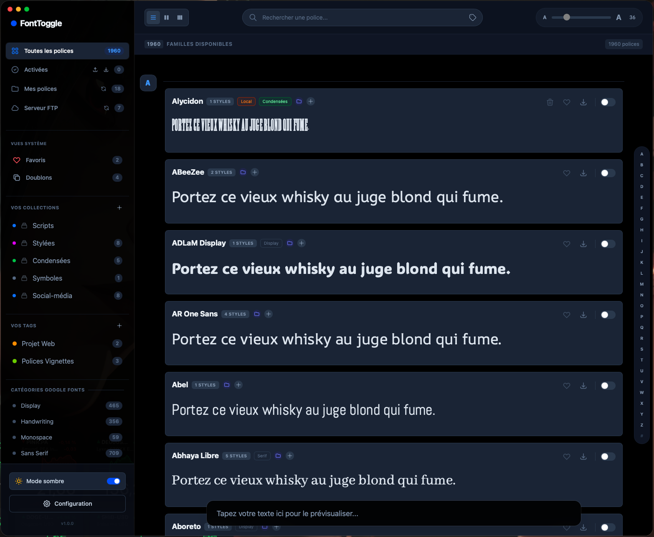The width and height of the screenshot is (654, 537).
Task: Activate the ABeeZee font toggle
Action: point(608,173)
